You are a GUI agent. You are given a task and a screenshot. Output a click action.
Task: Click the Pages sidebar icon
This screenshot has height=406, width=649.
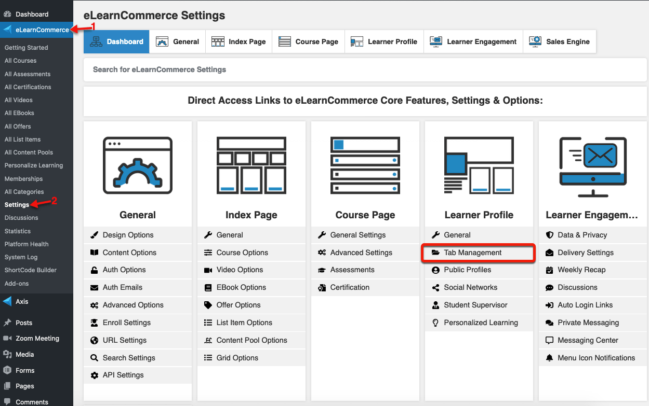tap(7, 386)
